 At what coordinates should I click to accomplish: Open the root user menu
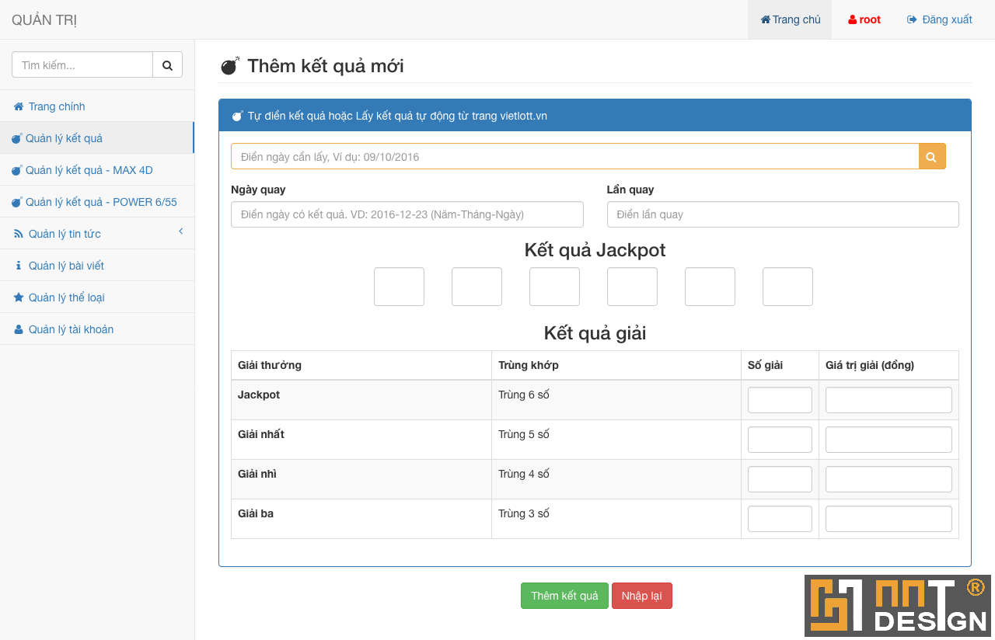click(x=864, y=19)
